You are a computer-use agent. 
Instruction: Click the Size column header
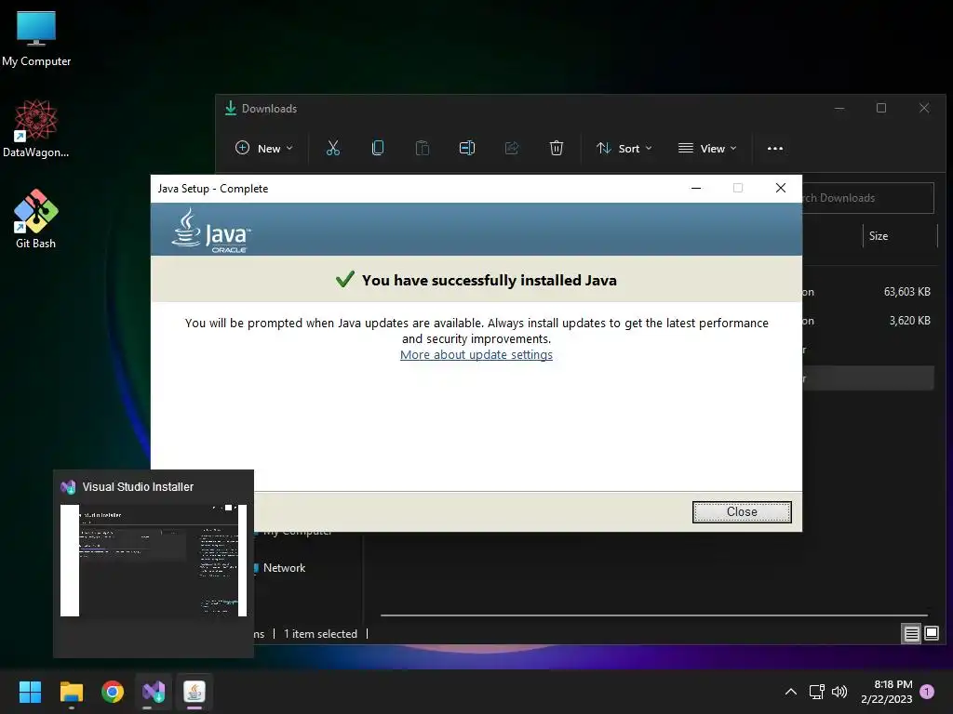pos(879,236)
